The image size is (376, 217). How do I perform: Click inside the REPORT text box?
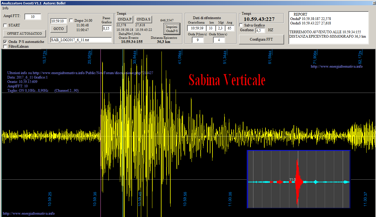[x=329, y=28]
